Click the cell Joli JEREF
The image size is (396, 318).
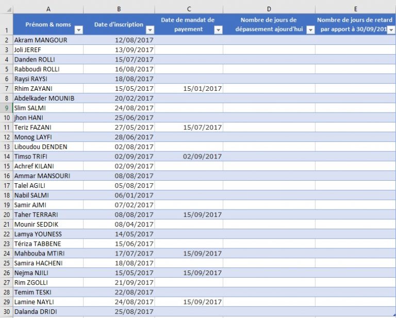point(48,50)
